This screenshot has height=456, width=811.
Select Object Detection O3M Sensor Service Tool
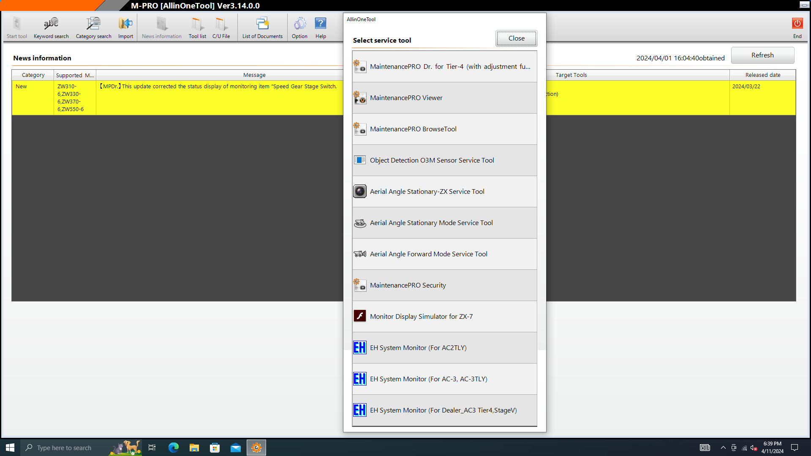444,160
